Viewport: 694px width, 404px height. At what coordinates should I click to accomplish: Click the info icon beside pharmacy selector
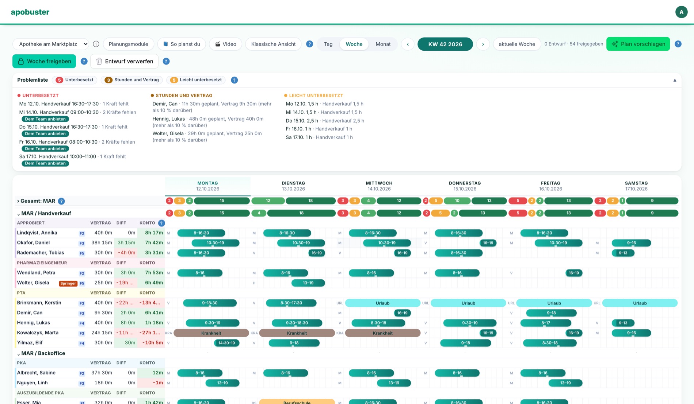96,44
